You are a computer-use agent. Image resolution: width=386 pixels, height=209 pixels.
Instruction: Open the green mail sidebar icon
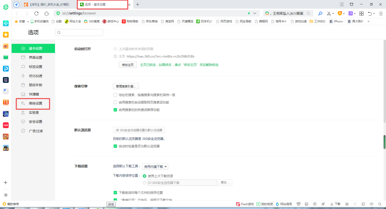[x=6, y=57]
